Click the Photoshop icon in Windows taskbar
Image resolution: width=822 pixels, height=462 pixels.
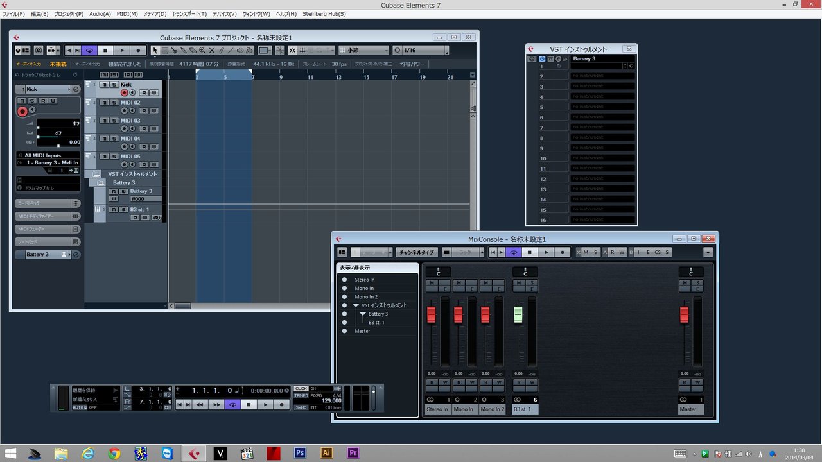click(299, 453)
